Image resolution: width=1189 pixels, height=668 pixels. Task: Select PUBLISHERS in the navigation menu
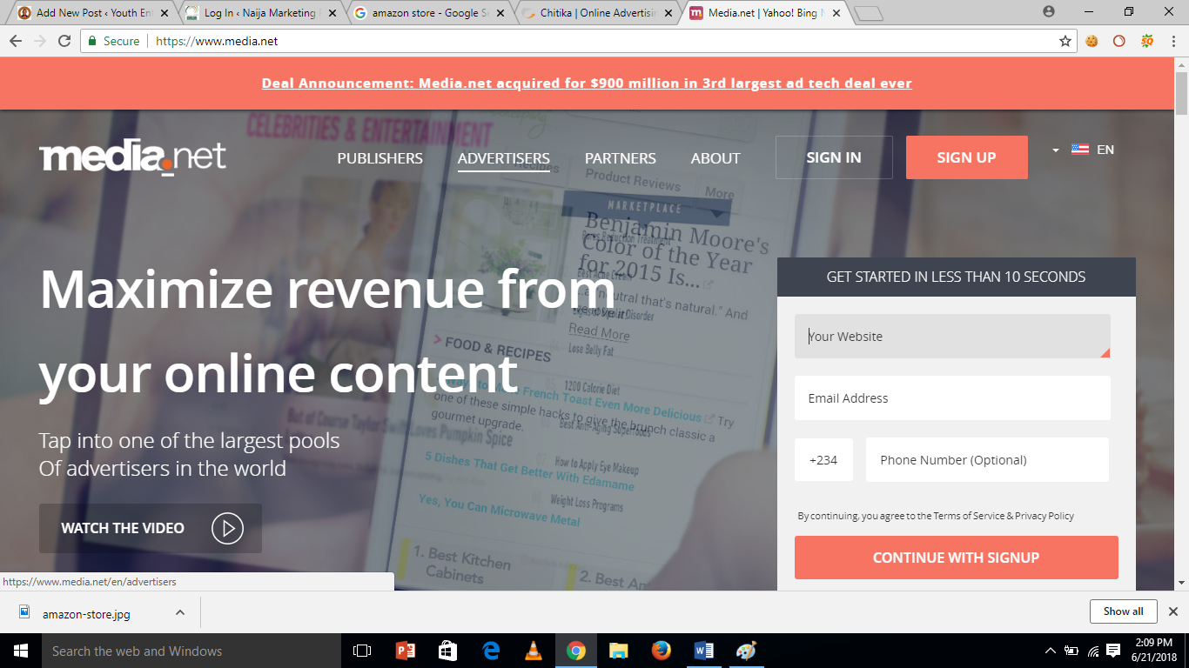point(380,158)
